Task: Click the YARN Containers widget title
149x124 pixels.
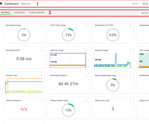Action: click(13, 100)
